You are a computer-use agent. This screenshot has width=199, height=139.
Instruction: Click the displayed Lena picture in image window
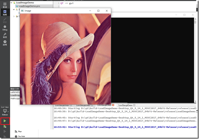point(66,59)
